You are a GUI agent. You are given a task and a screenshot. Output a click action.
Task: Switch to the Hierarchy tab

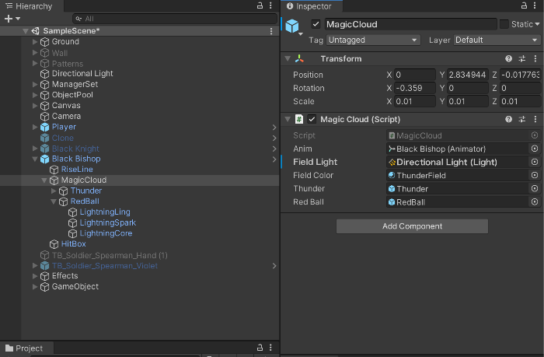pos(30,6)
